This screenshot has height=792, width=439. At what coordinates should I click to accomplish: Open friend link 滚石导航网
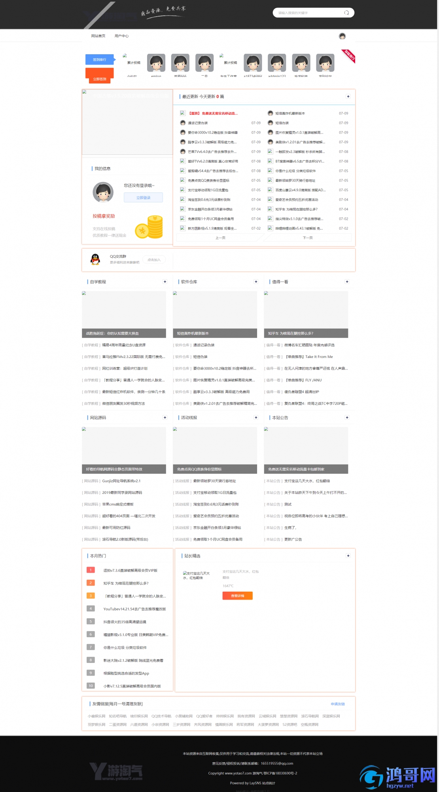tap(310, 716)
